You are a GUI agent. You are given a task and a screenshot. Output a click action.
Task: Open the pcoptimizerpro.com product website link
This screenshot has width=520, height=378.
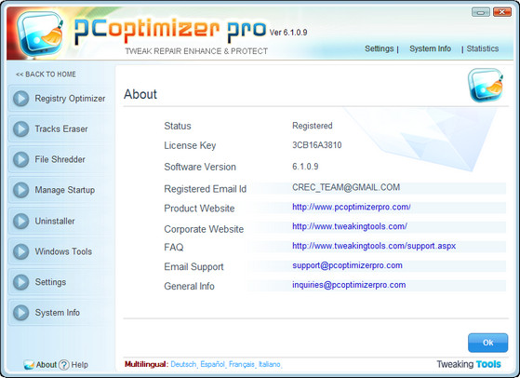352,207
